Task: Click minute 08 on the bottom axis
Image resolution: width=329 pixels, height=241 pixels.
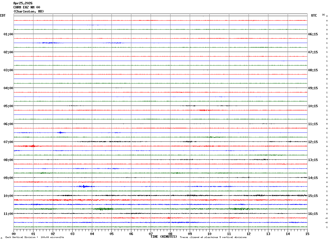Action: 170,234
